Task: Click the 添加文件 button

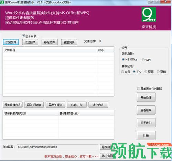Action: click(11, 42)
